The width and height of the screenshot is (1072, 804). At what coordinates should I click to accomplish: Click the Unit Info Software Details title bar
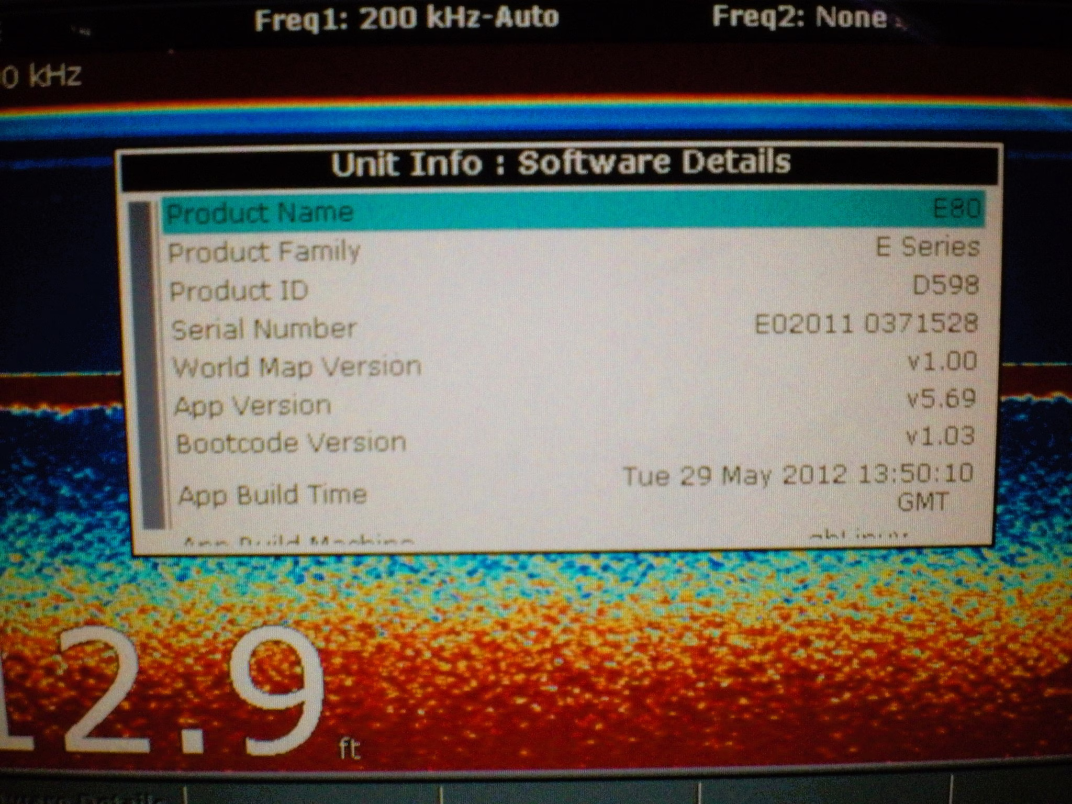pos(560,163)
